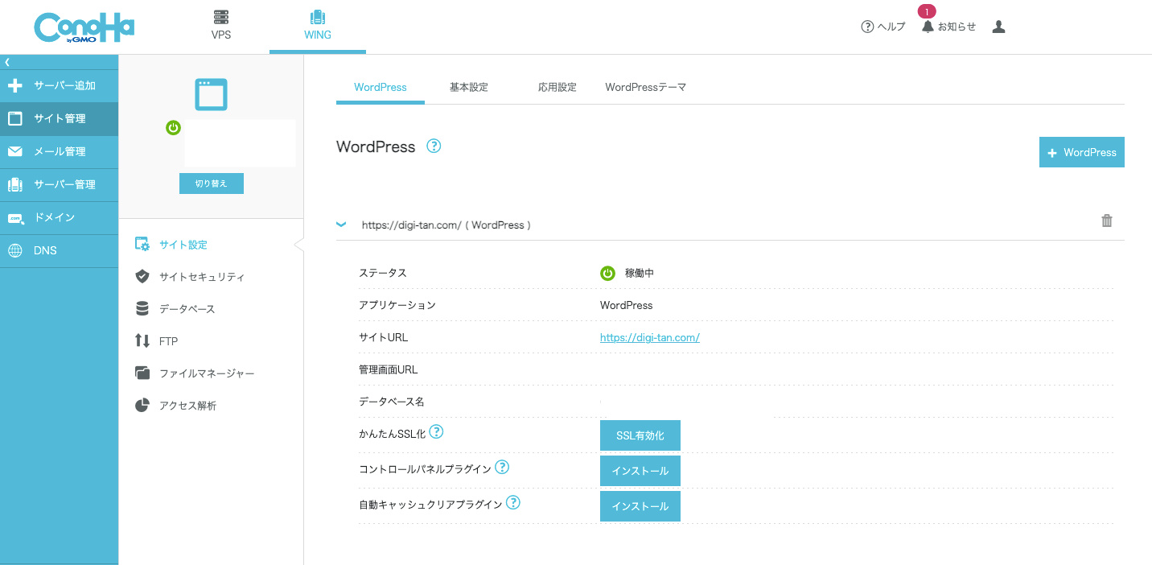Collapse the digi-tan.com site details chevron
1152x565 pixels.
coord(341,225)
